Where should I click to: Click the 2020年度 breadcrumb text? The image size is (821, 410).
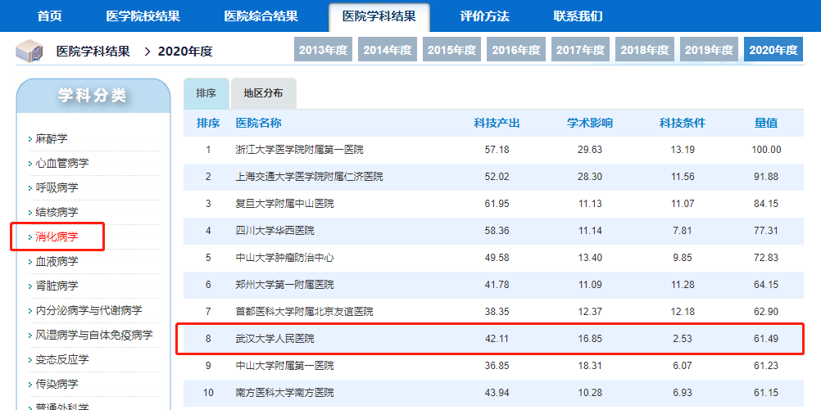coord(185,52)
